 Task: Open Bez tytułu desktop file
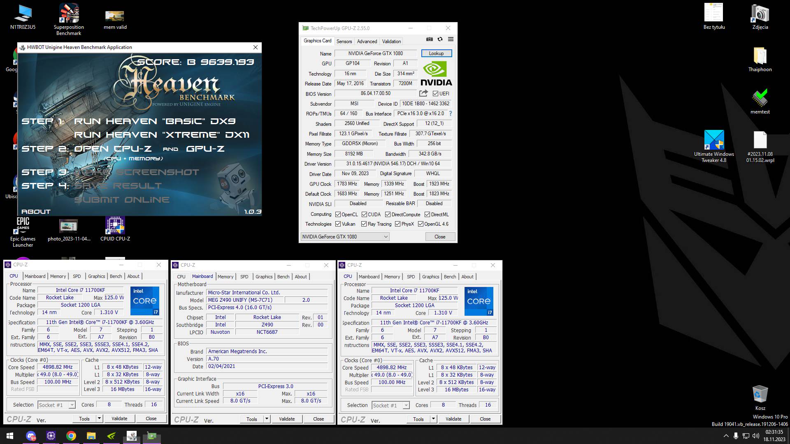[x=714, y=17]
